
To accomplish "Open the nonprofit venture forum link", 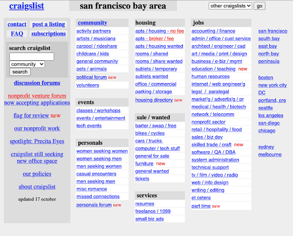I will coord(37,96).
